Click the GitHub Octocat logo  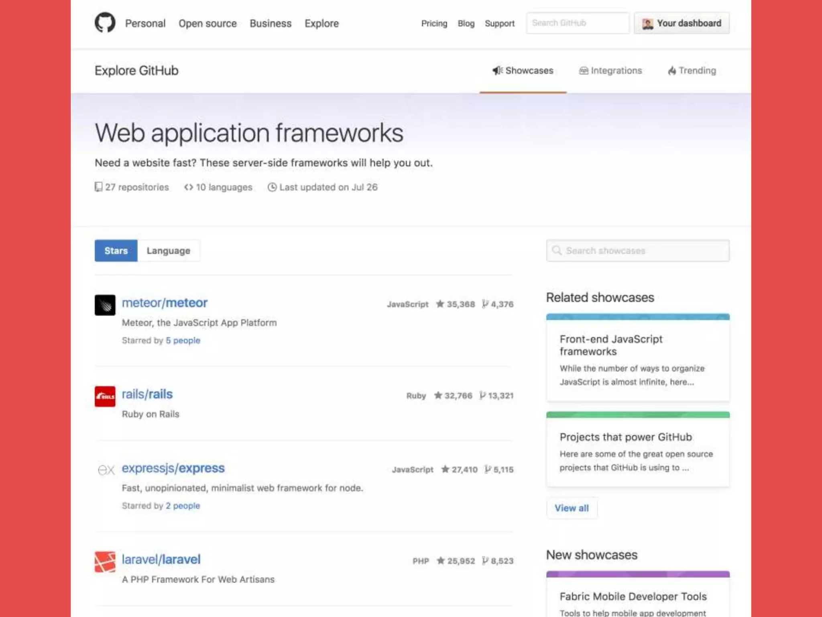click(x=105, y=23)
